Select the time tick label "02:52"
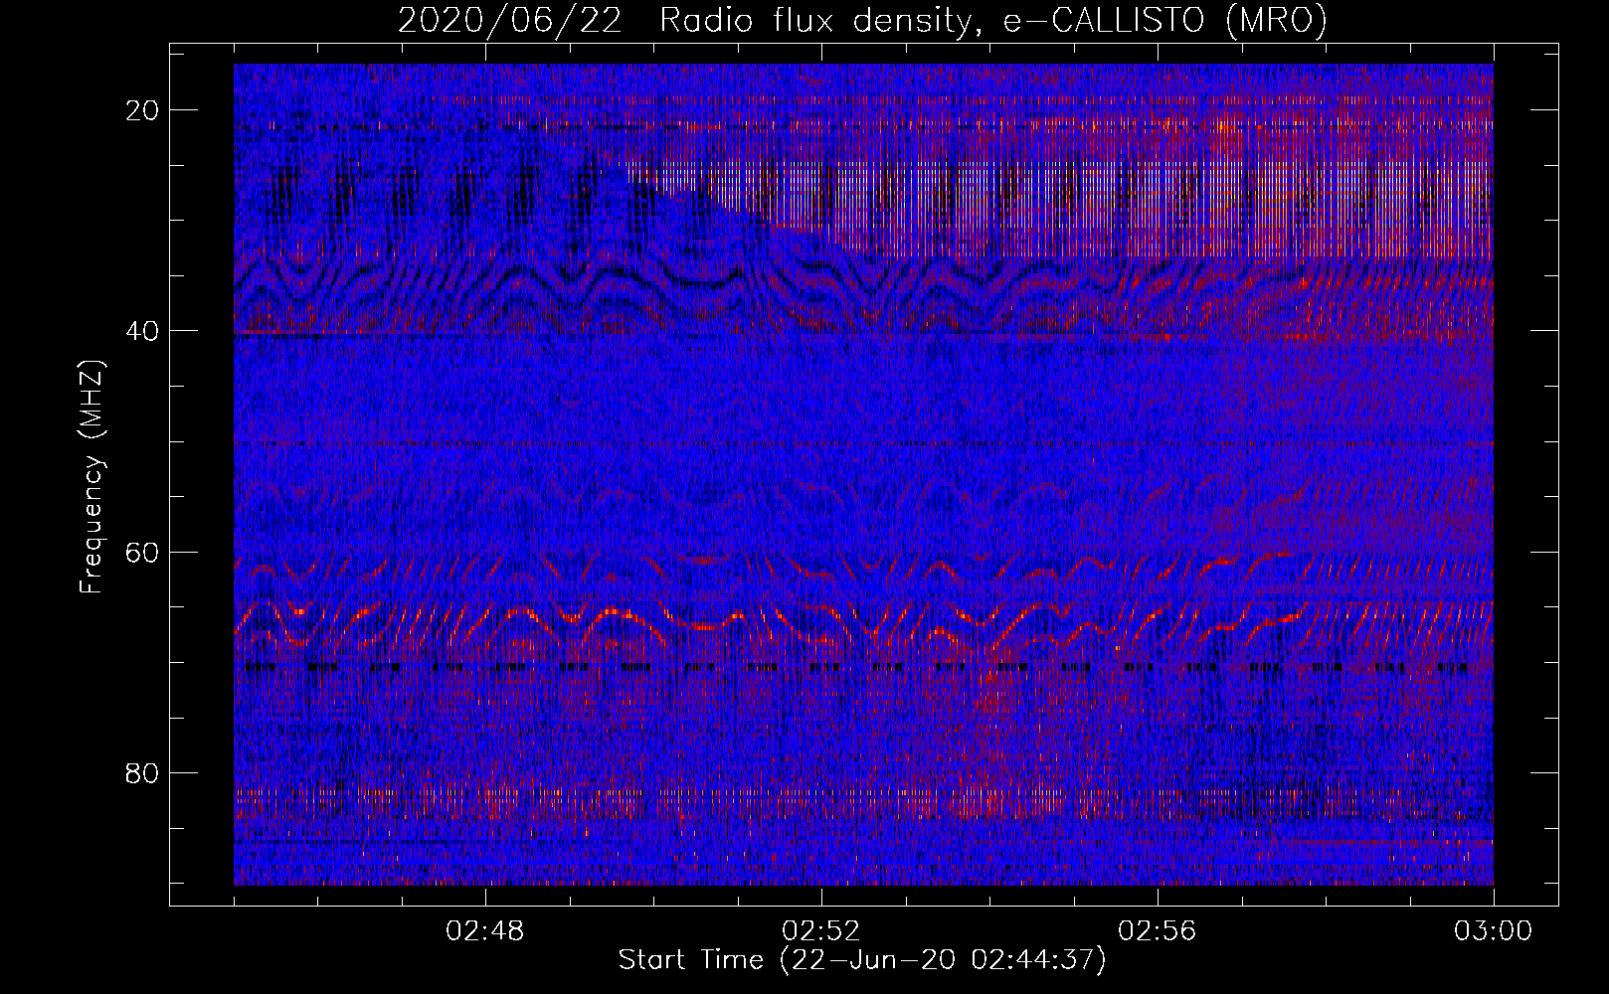Viewport: 1609px width, 994px height. point(821,931)
